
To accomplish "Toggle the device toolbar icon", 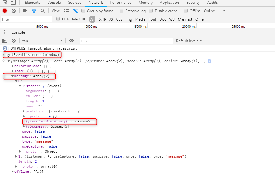I will point(13,3).
